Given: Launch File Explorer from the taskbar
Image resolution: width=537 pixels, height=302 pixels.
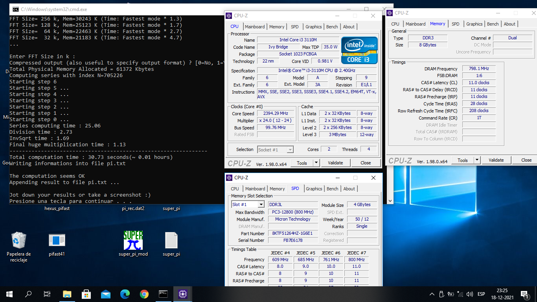Looking at the screenshot, I should pyautogui.click(x=67, y=294).
